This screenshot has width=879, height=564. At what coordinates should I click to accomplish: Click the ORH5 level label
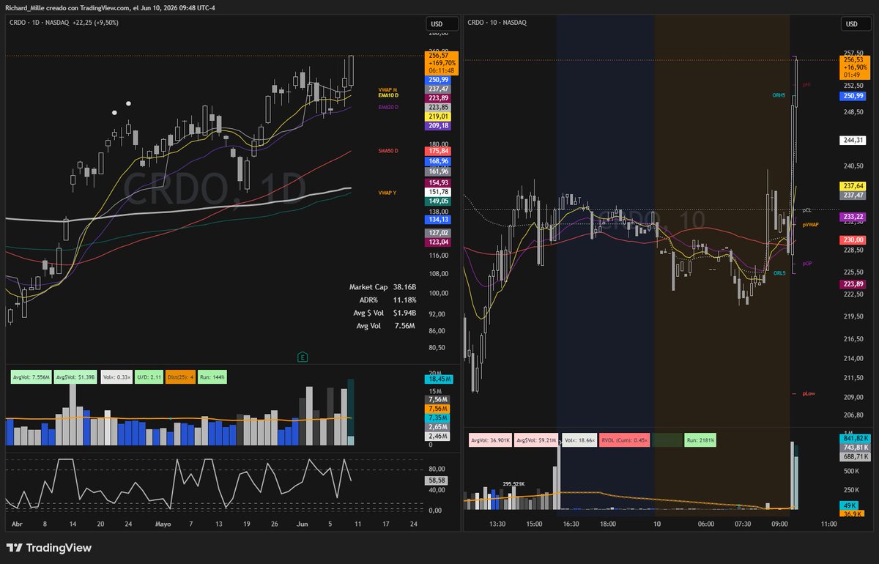pyautogui.click(x=779, y=95)
